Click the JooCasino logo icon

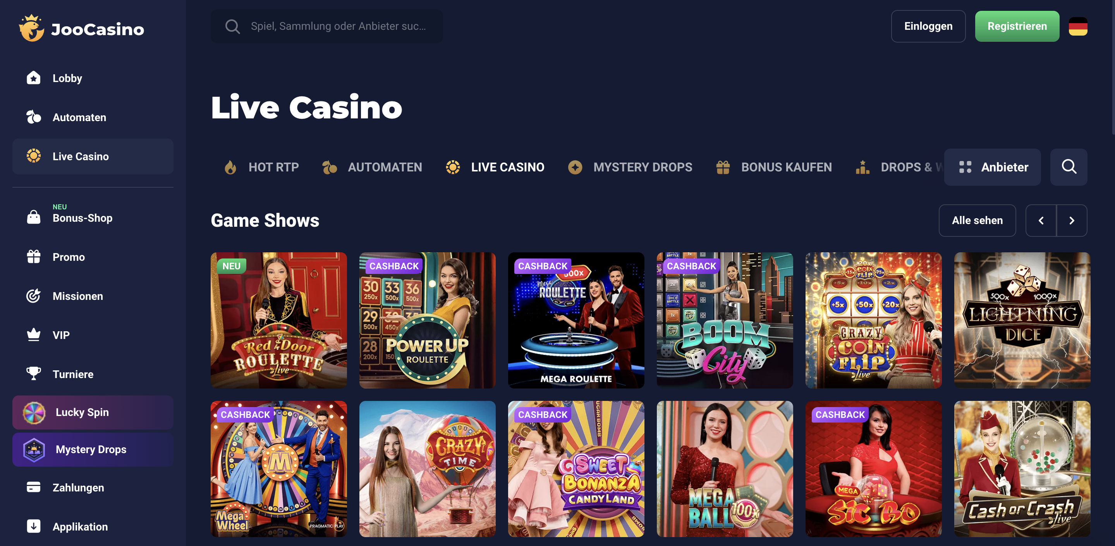31,28
